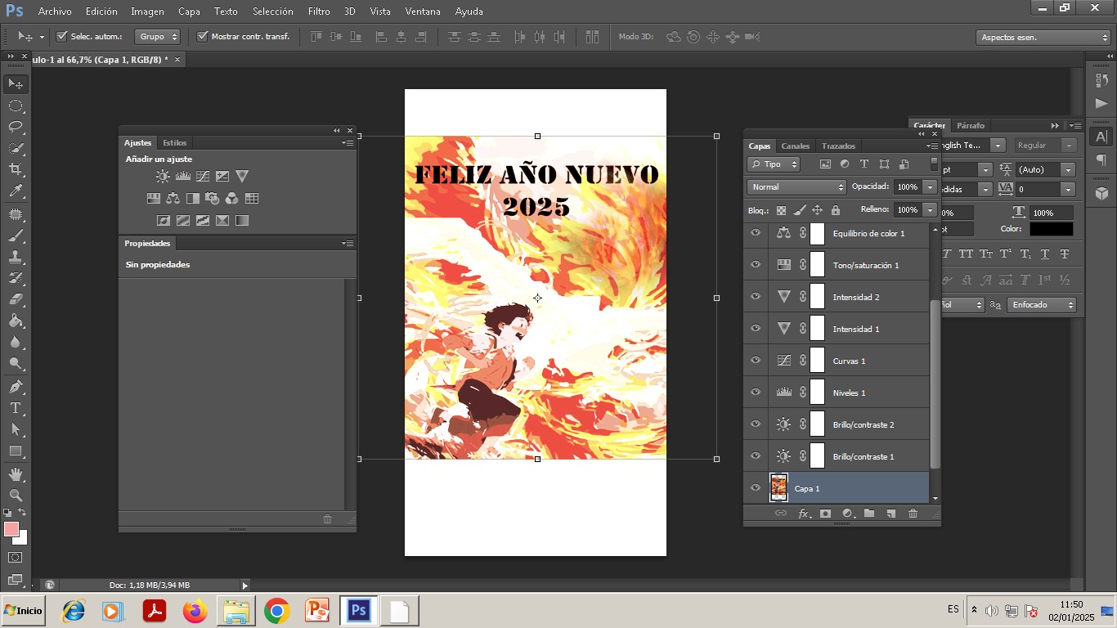The image size is (1117, 628).
Task: Hide the Brillo/contraste 2 layer
Action: tap(756, 424)
